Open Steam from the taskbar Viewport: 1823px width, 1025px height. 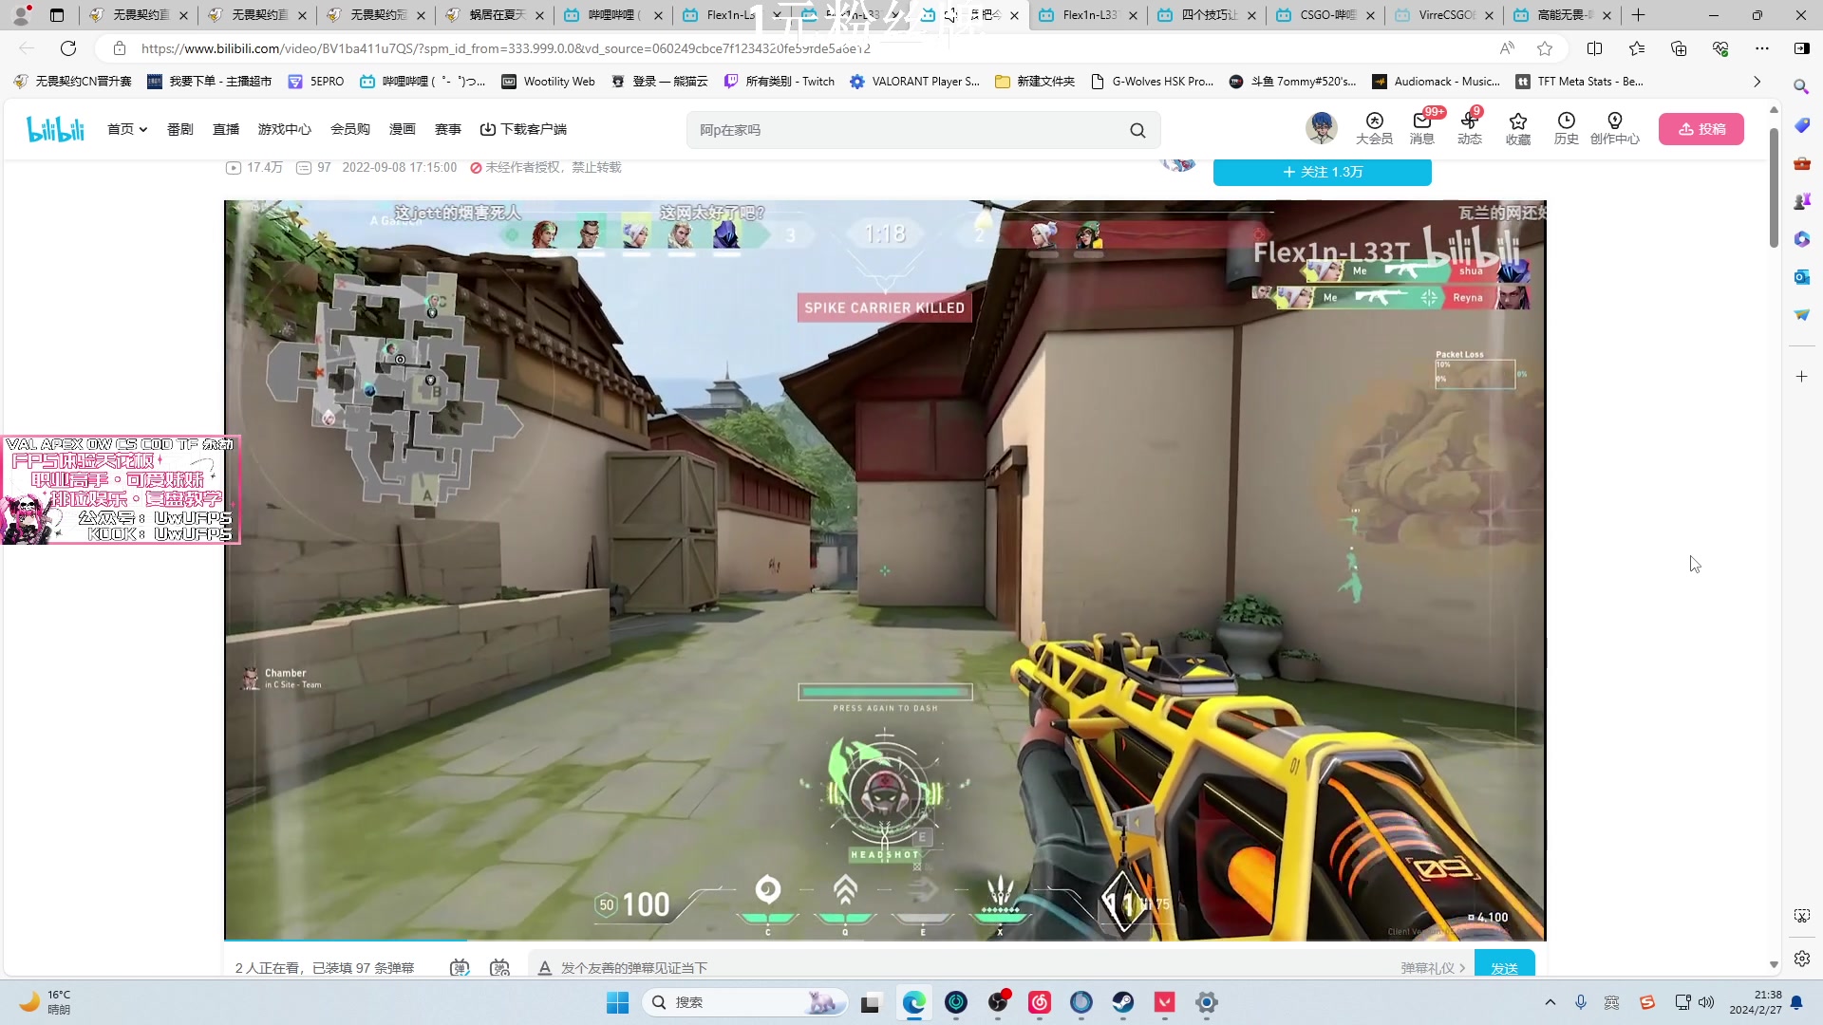coord(1123,1002)
